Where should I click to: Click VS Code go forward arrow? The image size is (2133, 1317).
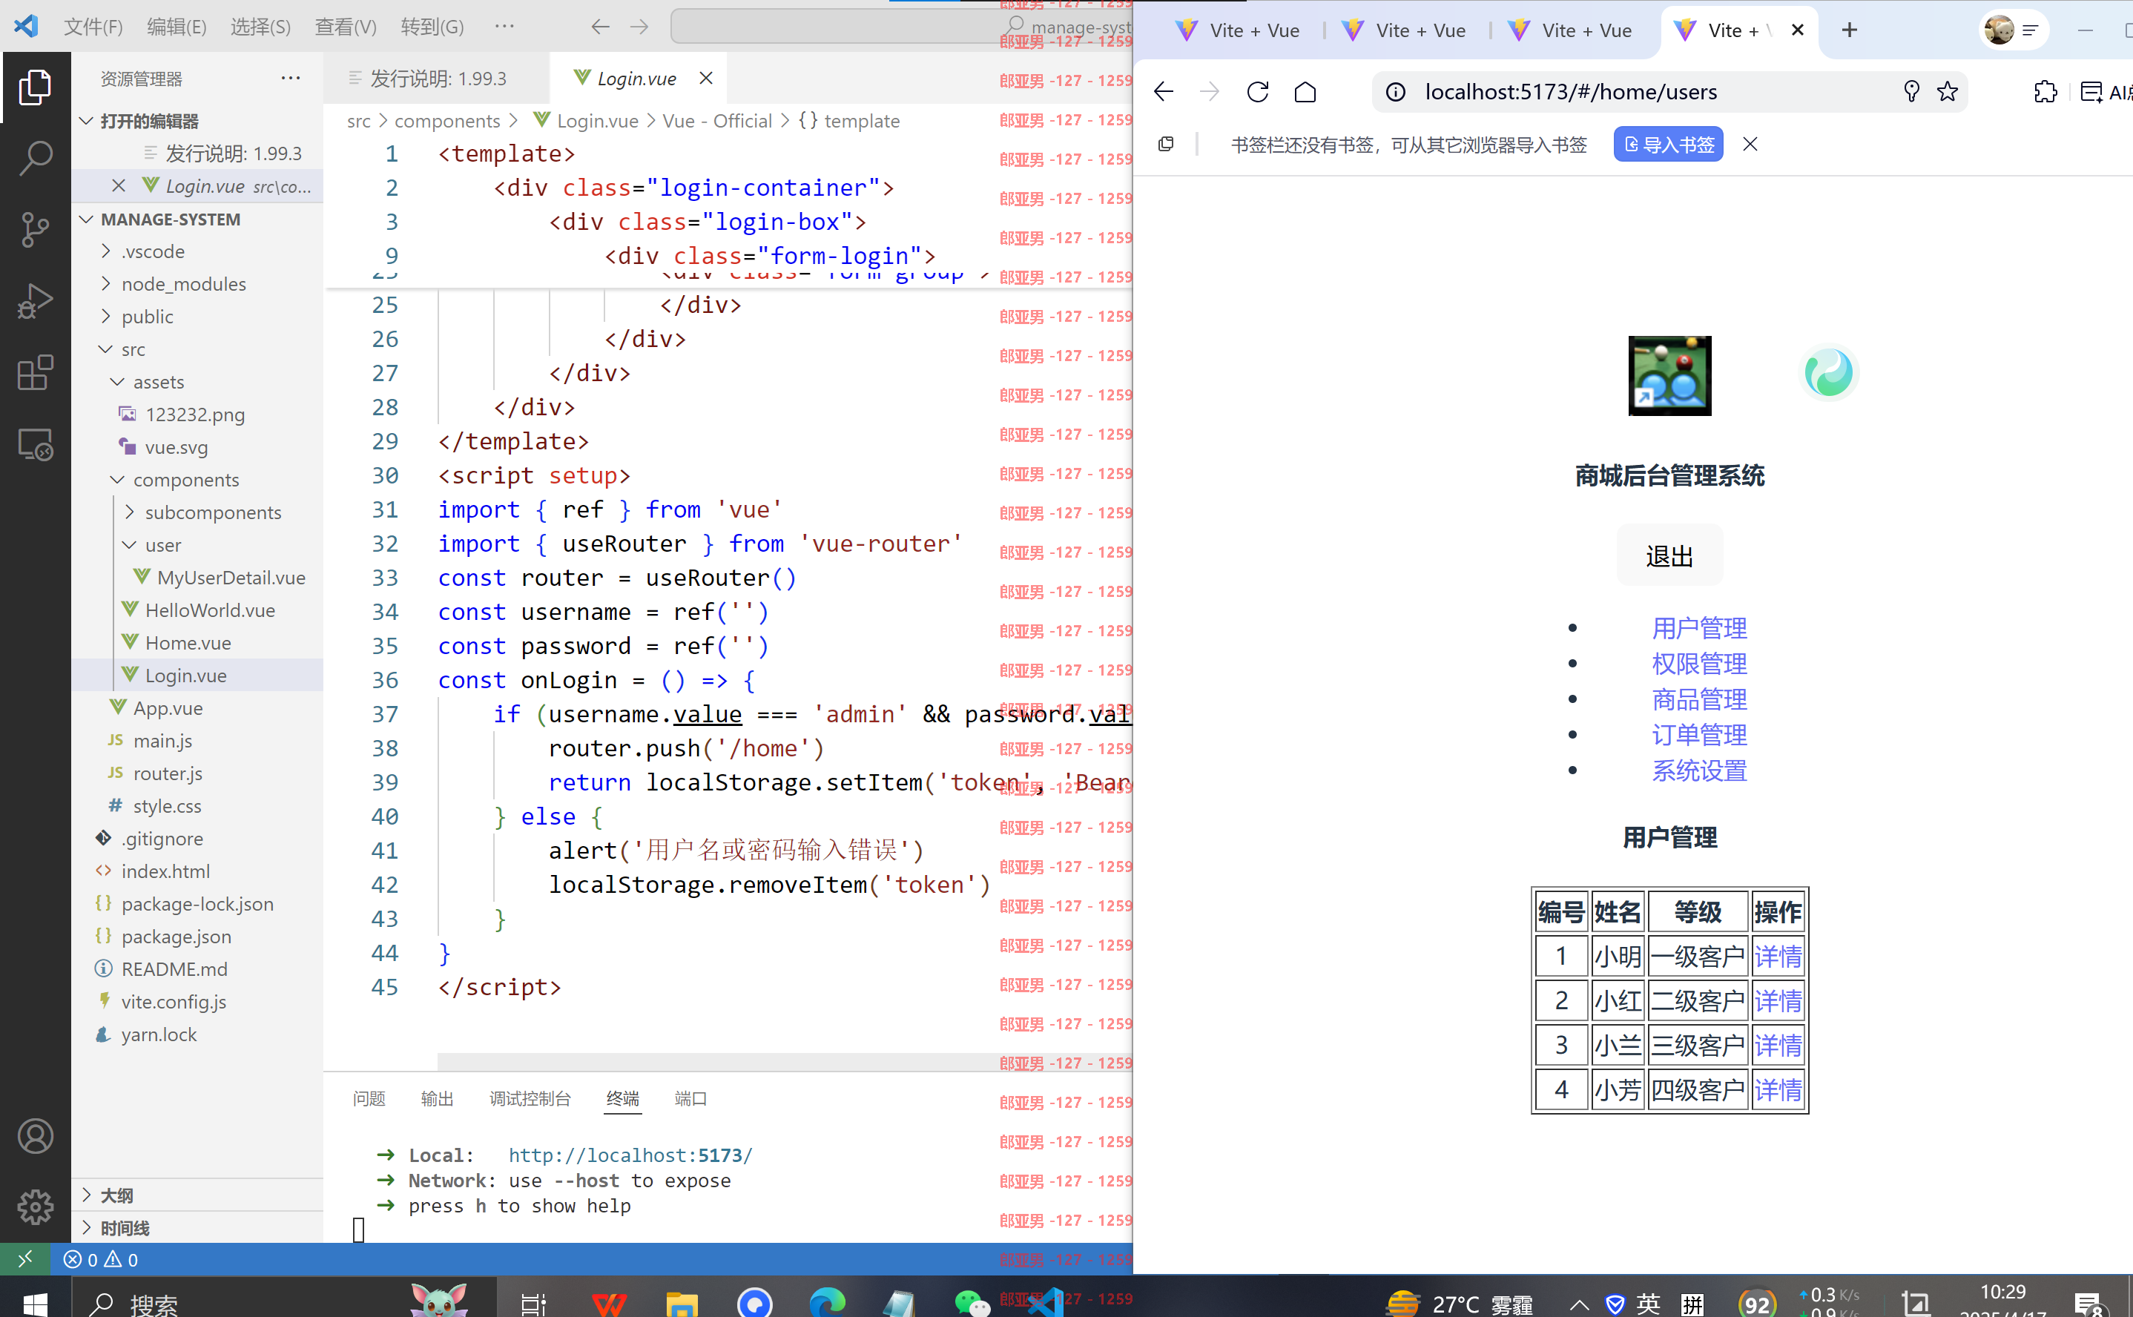[639, 27]
